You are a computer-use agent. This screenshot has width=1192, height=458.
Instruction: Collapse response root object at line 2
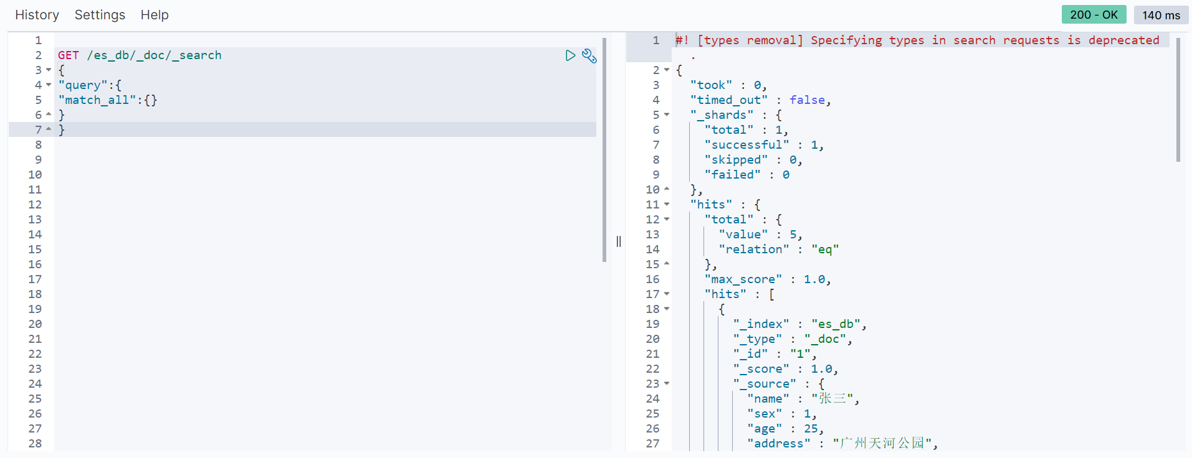(667, 70)
